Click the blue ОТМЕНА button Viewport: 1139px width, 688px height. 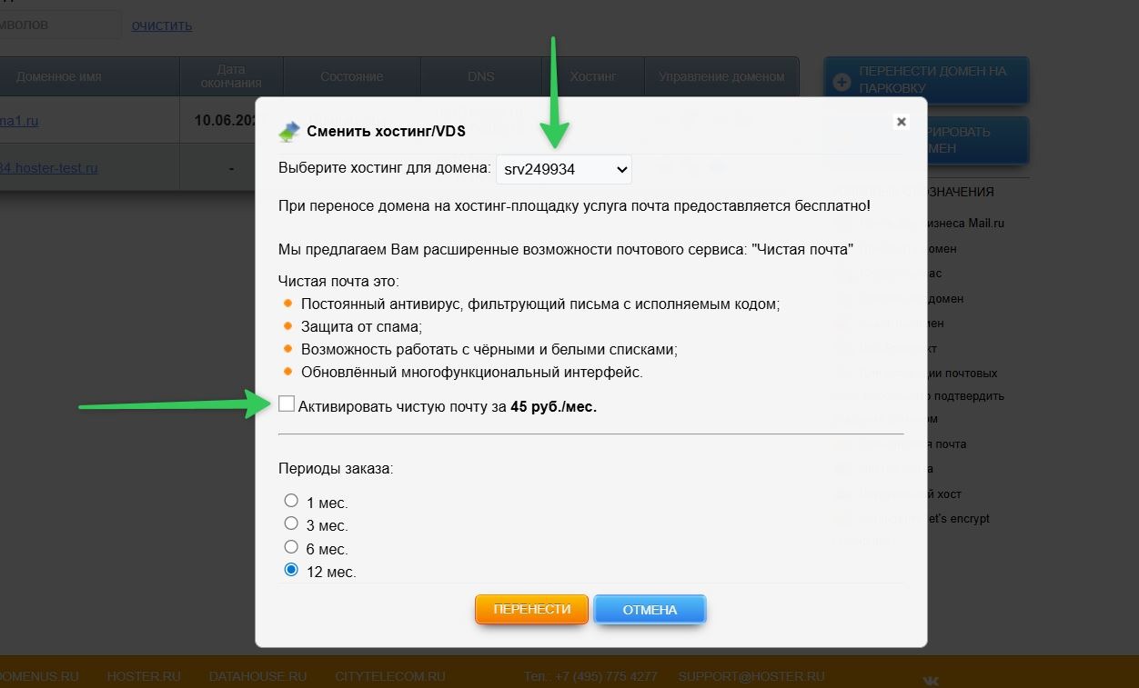(x=650, y=610)
